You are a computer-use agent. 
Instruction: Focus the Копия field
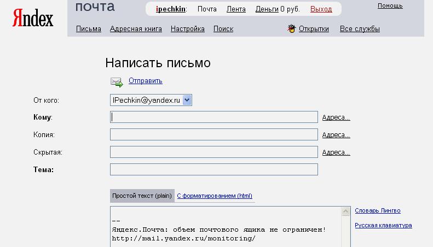point(213,134)
